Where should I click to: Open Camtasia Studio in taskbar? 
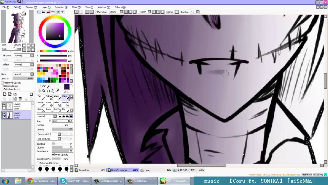pyautogui.click(x=108, y=181)
